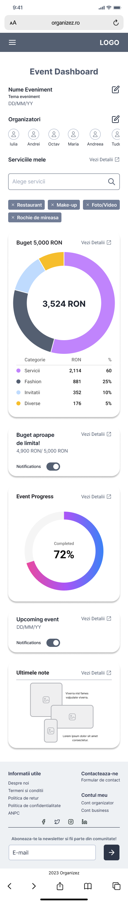Open the Twitter icon in the footer
This screenshot has height=902, width=128.
coord(57,821)
